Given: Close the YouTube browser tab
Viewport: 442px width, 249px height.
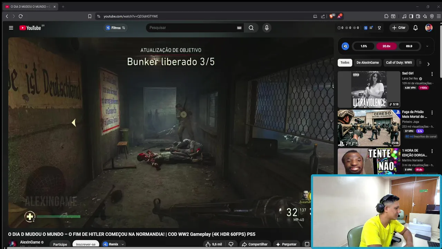Looking at the screenshot, I should pos(54,7).
